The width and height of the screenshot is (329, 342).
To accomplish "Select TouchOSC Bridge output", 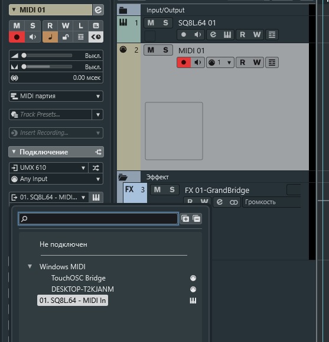I will [79, 278].
